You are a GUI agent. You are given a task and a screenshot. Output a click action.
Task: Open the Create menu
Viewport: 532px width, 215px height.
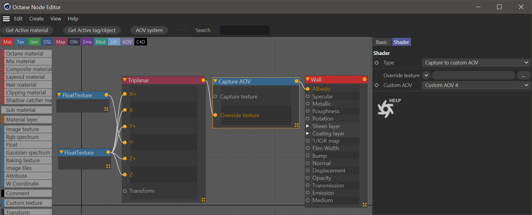36,19
